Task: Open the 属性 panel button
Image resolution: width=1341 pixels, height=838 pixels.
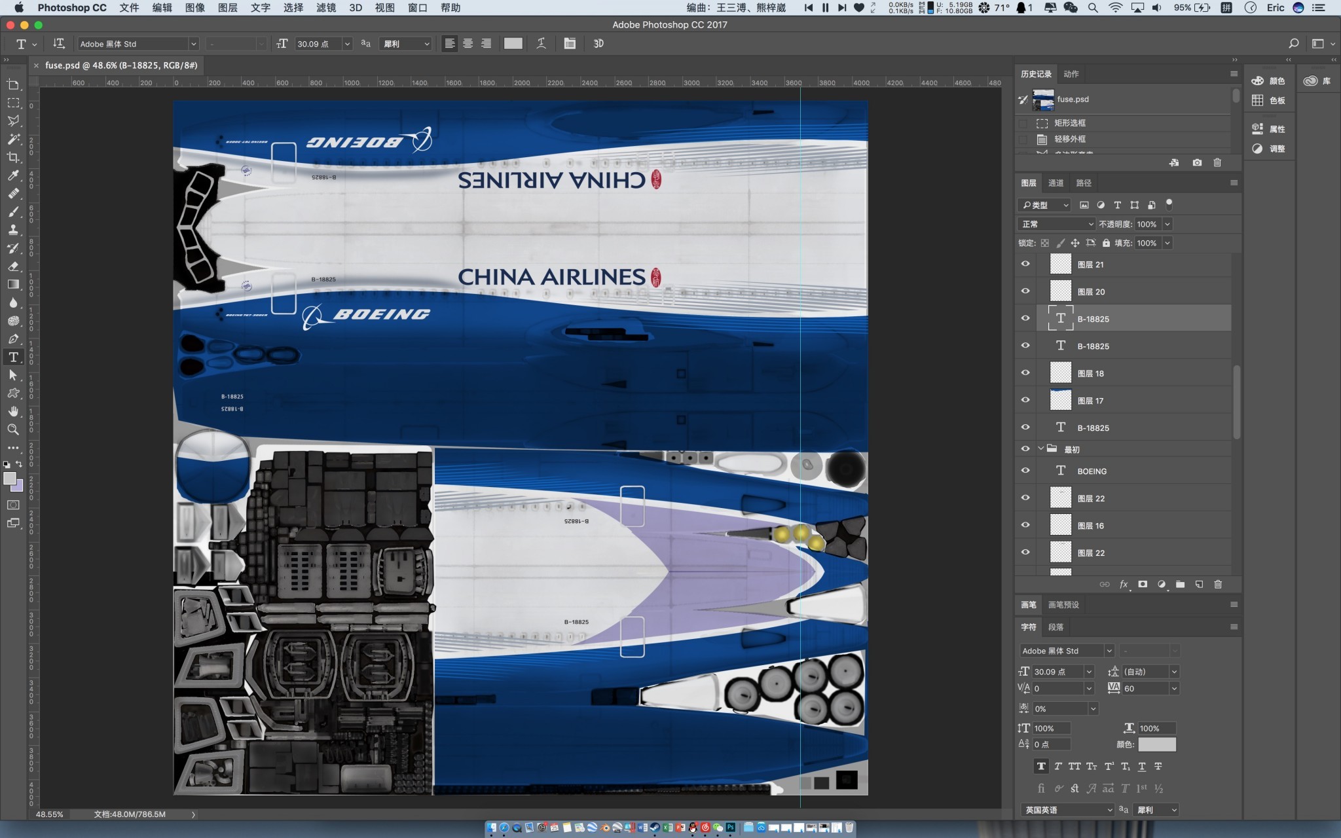Action: point(1268,129)
